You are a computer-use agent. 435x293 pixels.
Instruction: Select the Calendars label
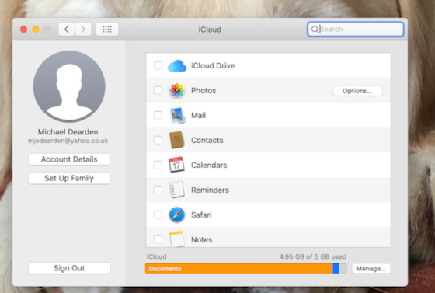coord(209,165)
